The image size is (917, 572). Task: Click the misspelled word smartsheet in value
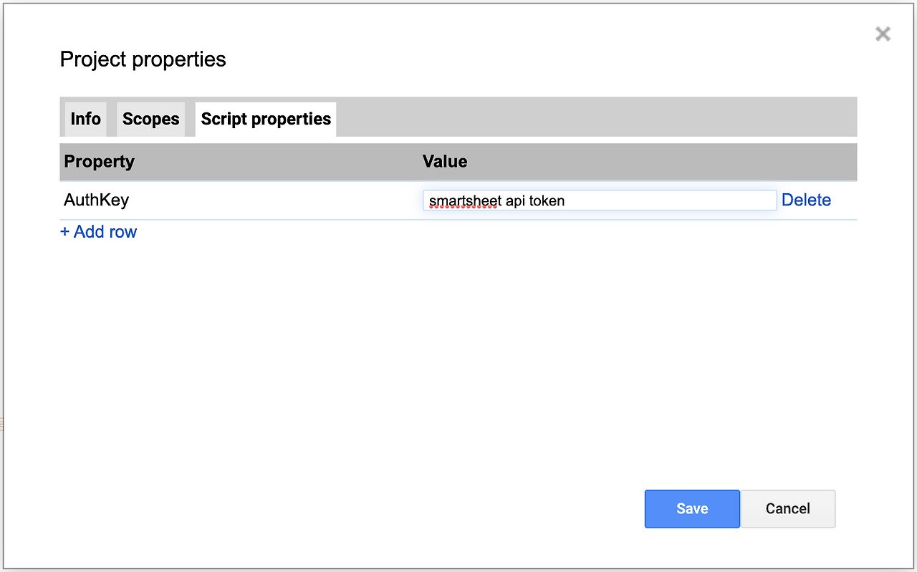464,201
